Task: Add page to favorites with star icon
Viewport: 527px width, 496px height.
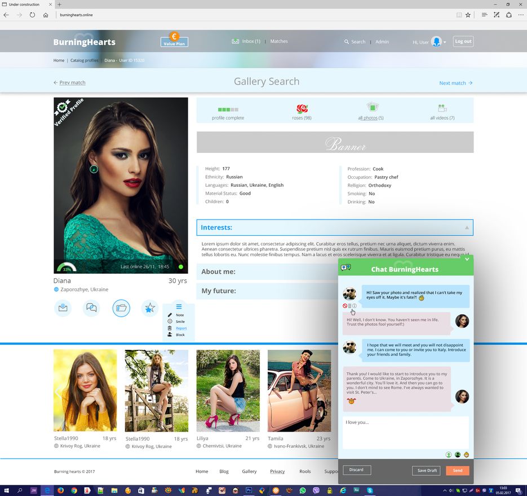Action: (468, 15)
